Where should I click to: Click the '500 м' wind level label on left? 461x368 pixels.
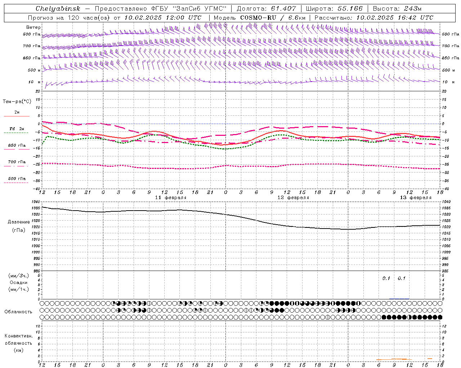point(34,70)
